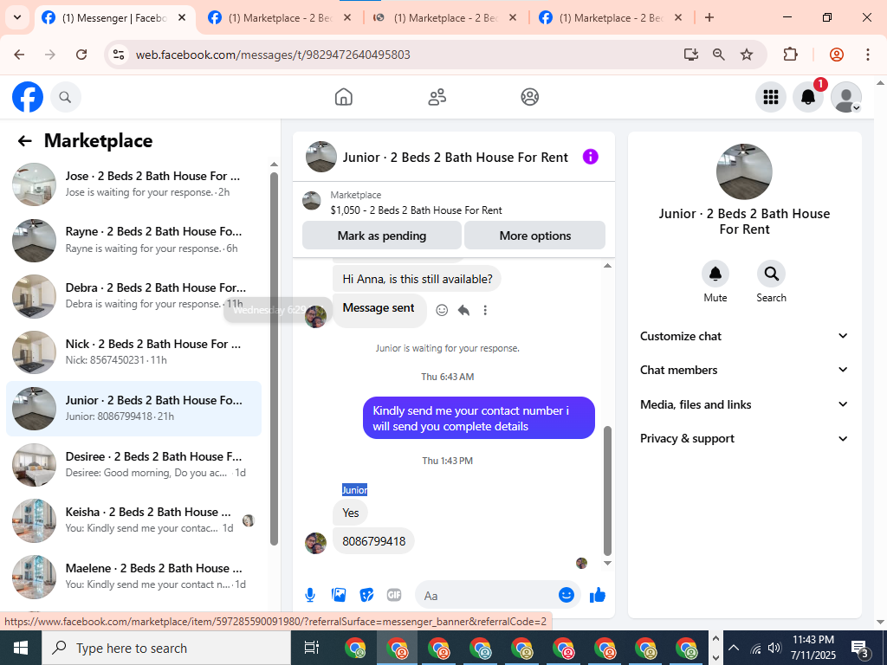Click the 8086799418 message bubble
The image size is (887, 665).
pyautogui.click(x=373, y=541)
